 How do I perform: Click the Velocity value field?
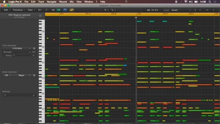click(x=34, y=95)
